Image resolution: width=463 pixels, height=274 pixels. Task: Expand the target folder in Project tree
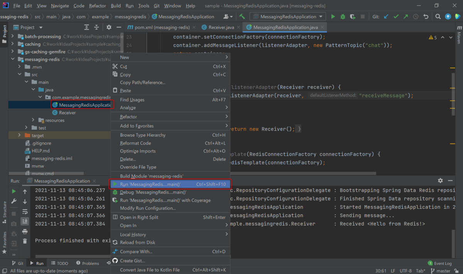tap(19, 135)
